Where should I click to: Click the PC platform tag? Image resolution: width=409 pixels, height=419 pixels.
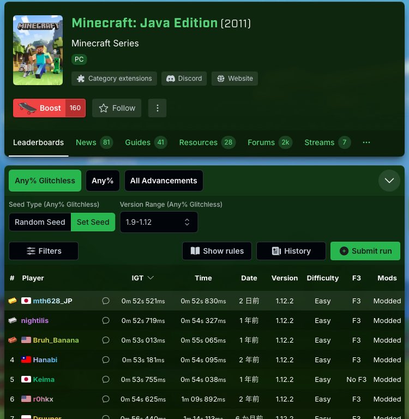(79, 59)
